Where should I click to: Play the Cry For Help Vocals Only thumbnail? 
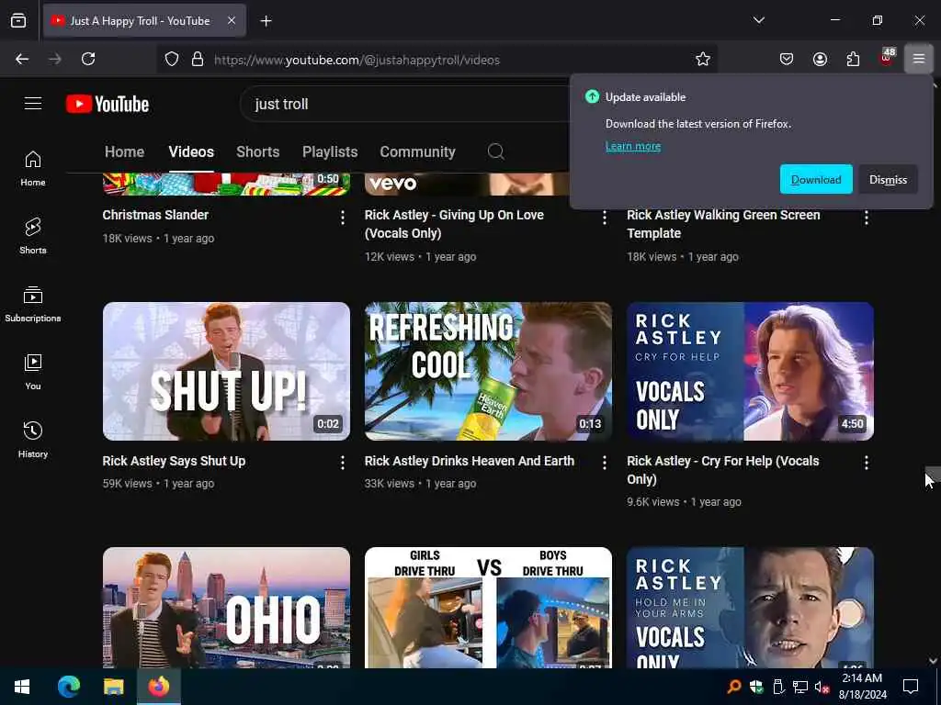click(750, 371)
